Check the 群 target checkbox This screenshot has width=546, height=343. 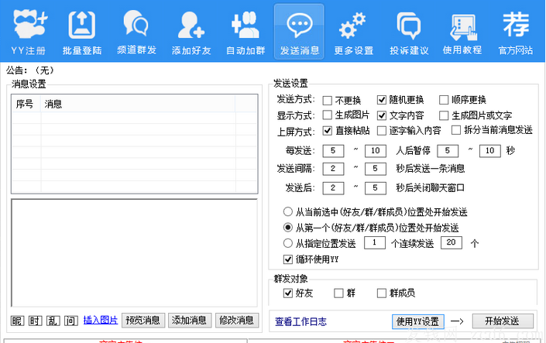coord(338,293)
